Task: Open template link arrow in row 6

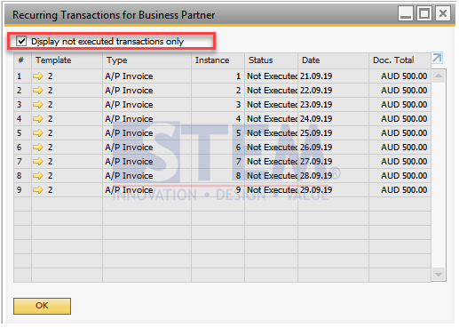Action: [38, 148]
